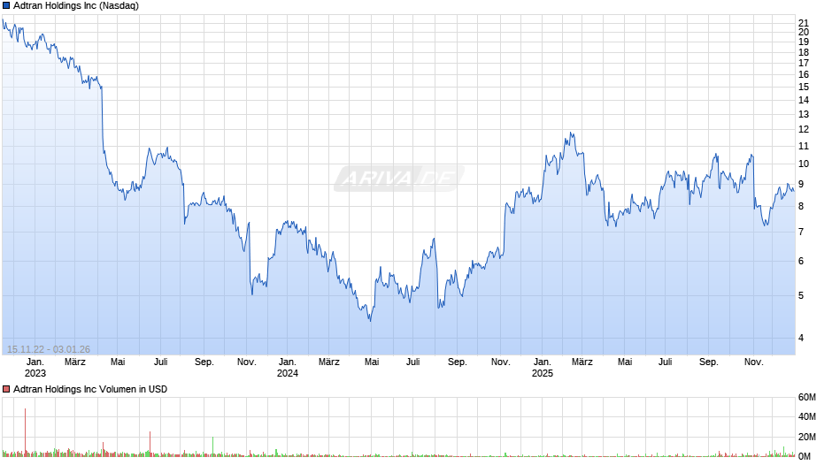The width and height of the screenshot is (832, 465).
Task: Click the price axis value '19'
Action: click(x=804, y=42)
